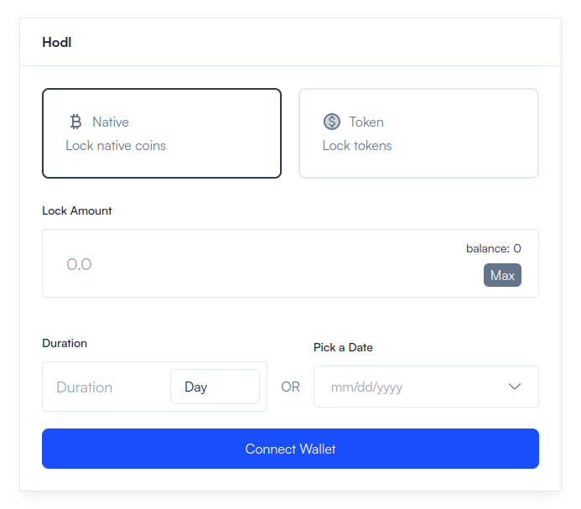Image resolution: width=581 pixels, height=509 pixels.
Task: Open the Day unit dropdown
Action: (215, 387)
